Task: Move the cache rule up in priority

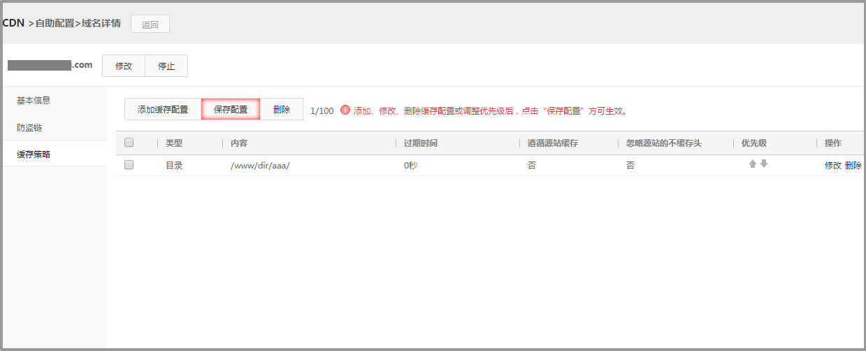Action: 753,164
